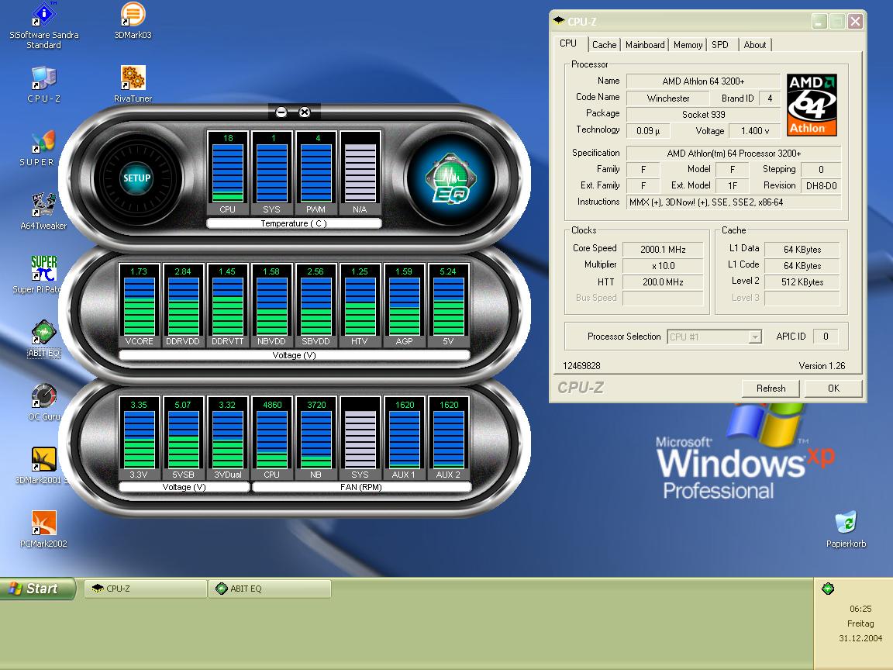
Task: Open the SPD tab in CPU-Z
Action: tap(720, 45)
